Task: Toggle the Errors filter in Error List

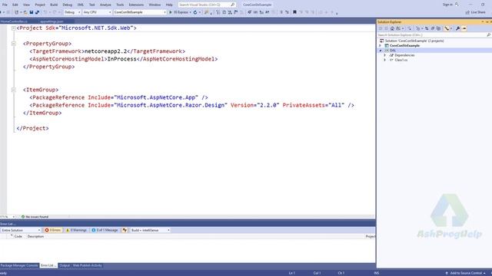Action: point(53,230)
